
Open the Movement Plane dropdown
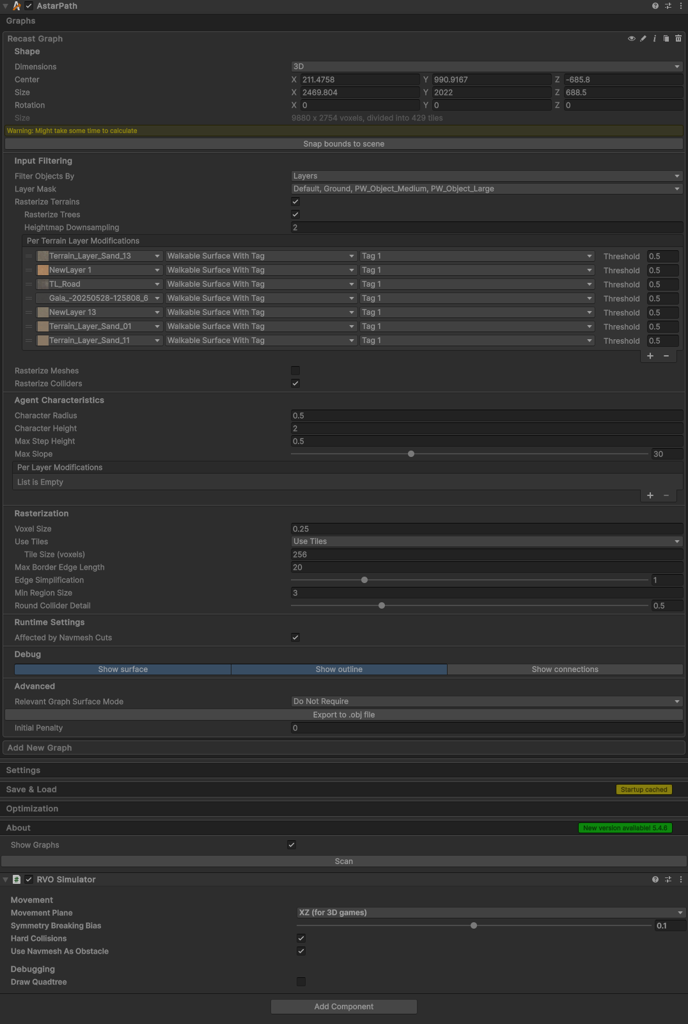pos(490,913)
